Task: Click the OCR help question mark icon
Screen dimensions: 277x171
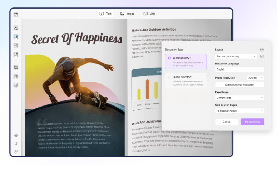Action: tap(262, 50)
